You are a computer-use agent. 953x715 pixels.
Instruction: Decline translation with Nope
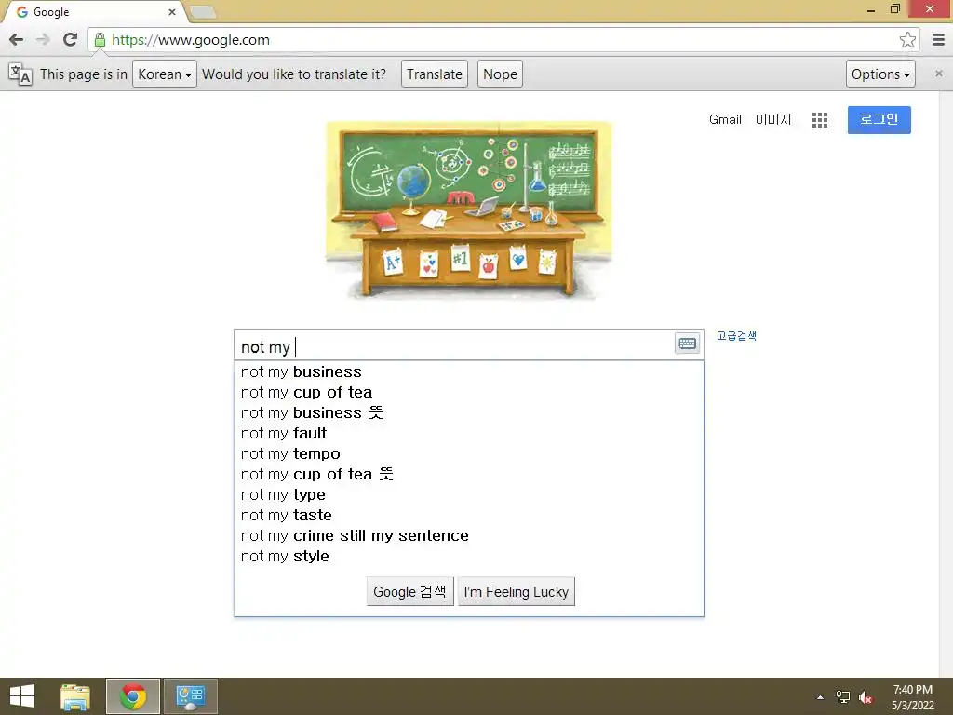(500, 74)
